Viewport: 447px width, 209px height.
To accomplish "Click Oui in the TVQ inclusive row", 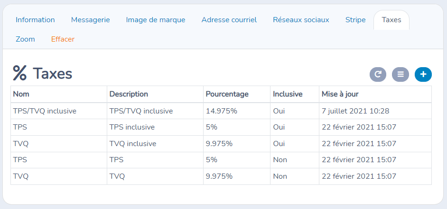I will (x=295, y=144).
